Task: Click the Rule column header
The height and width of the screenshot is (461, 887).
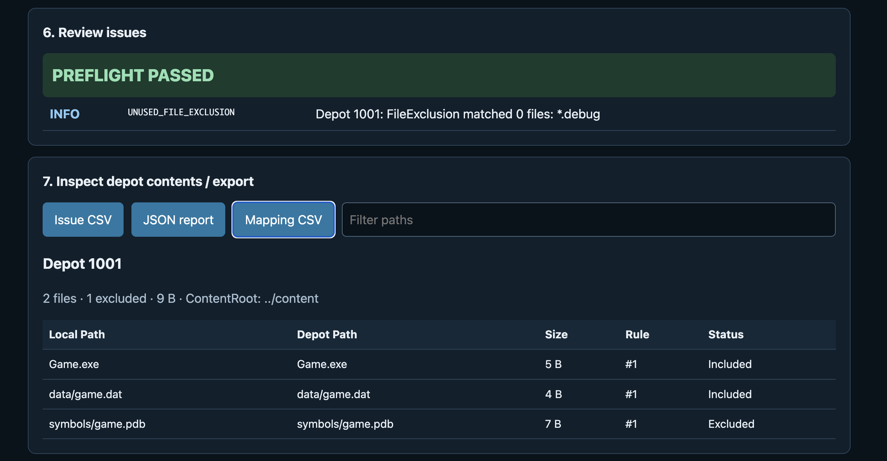Action: coord(637,334)
